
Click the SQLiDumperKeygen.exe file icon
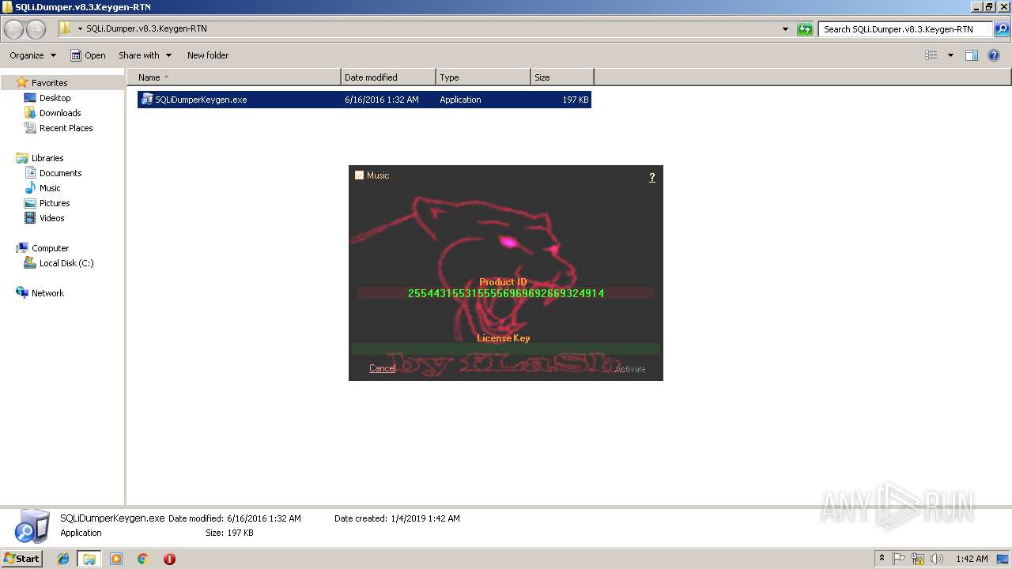click(x=146, y=100)
